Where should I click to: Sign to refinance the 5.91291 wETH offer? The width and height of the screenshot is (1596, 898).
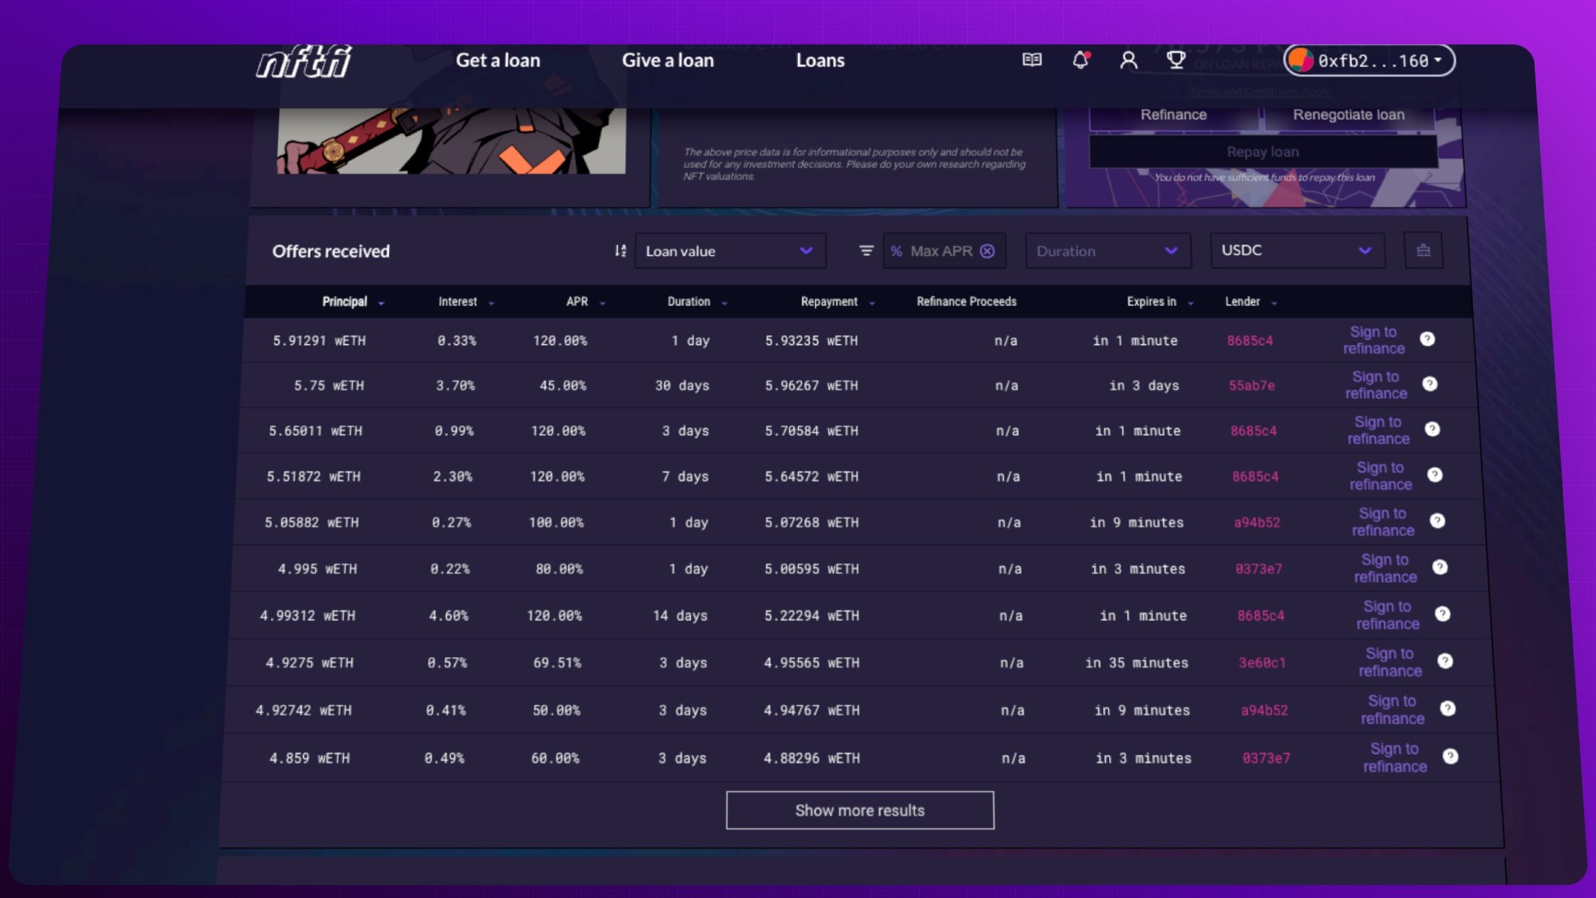(1374, 340)
